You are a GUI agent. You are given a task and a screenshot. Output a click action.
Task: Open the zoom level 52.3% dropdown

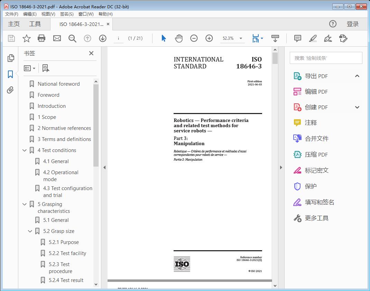coord(241,38)
